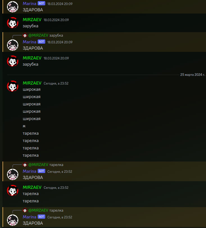
Task: Open Marina's avatar in the first reply to тарелка
Action: point(13,174)
